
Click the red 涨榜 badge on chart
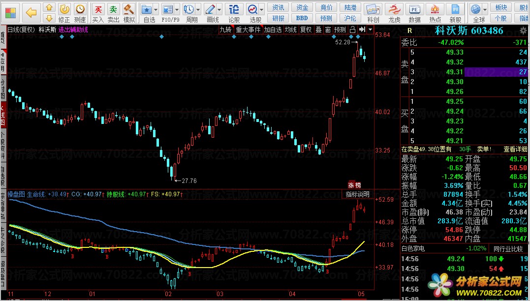(355, 185)
